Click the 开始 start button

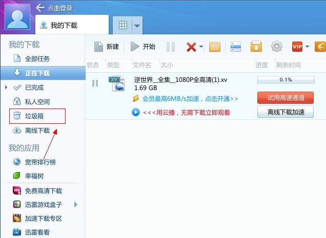143,47
